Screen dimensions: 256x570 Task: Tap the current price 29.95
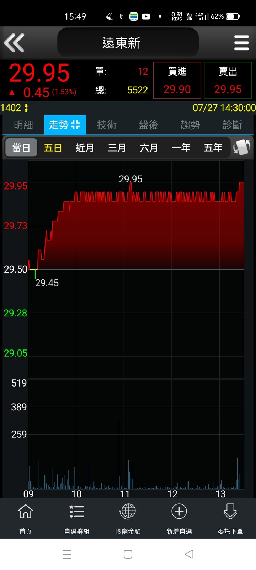[39, 73]
